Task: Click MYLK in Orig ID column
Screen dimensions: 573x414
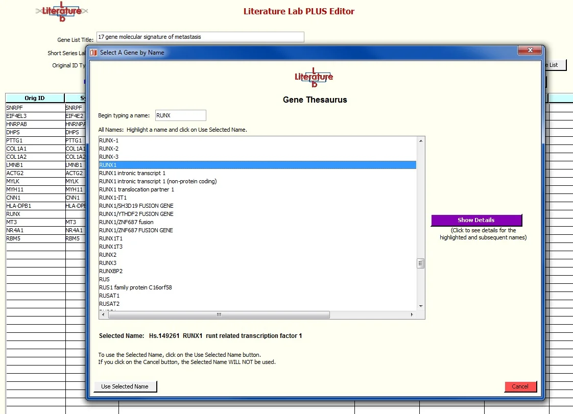Action: coord(35,181)
